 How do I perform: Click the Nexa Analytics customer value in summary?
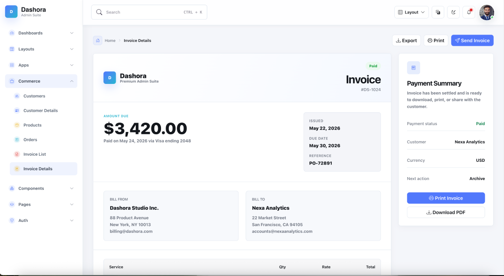coord(469,142)
